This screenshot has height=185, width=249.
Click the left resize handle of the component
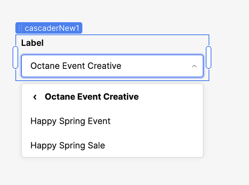15,57
